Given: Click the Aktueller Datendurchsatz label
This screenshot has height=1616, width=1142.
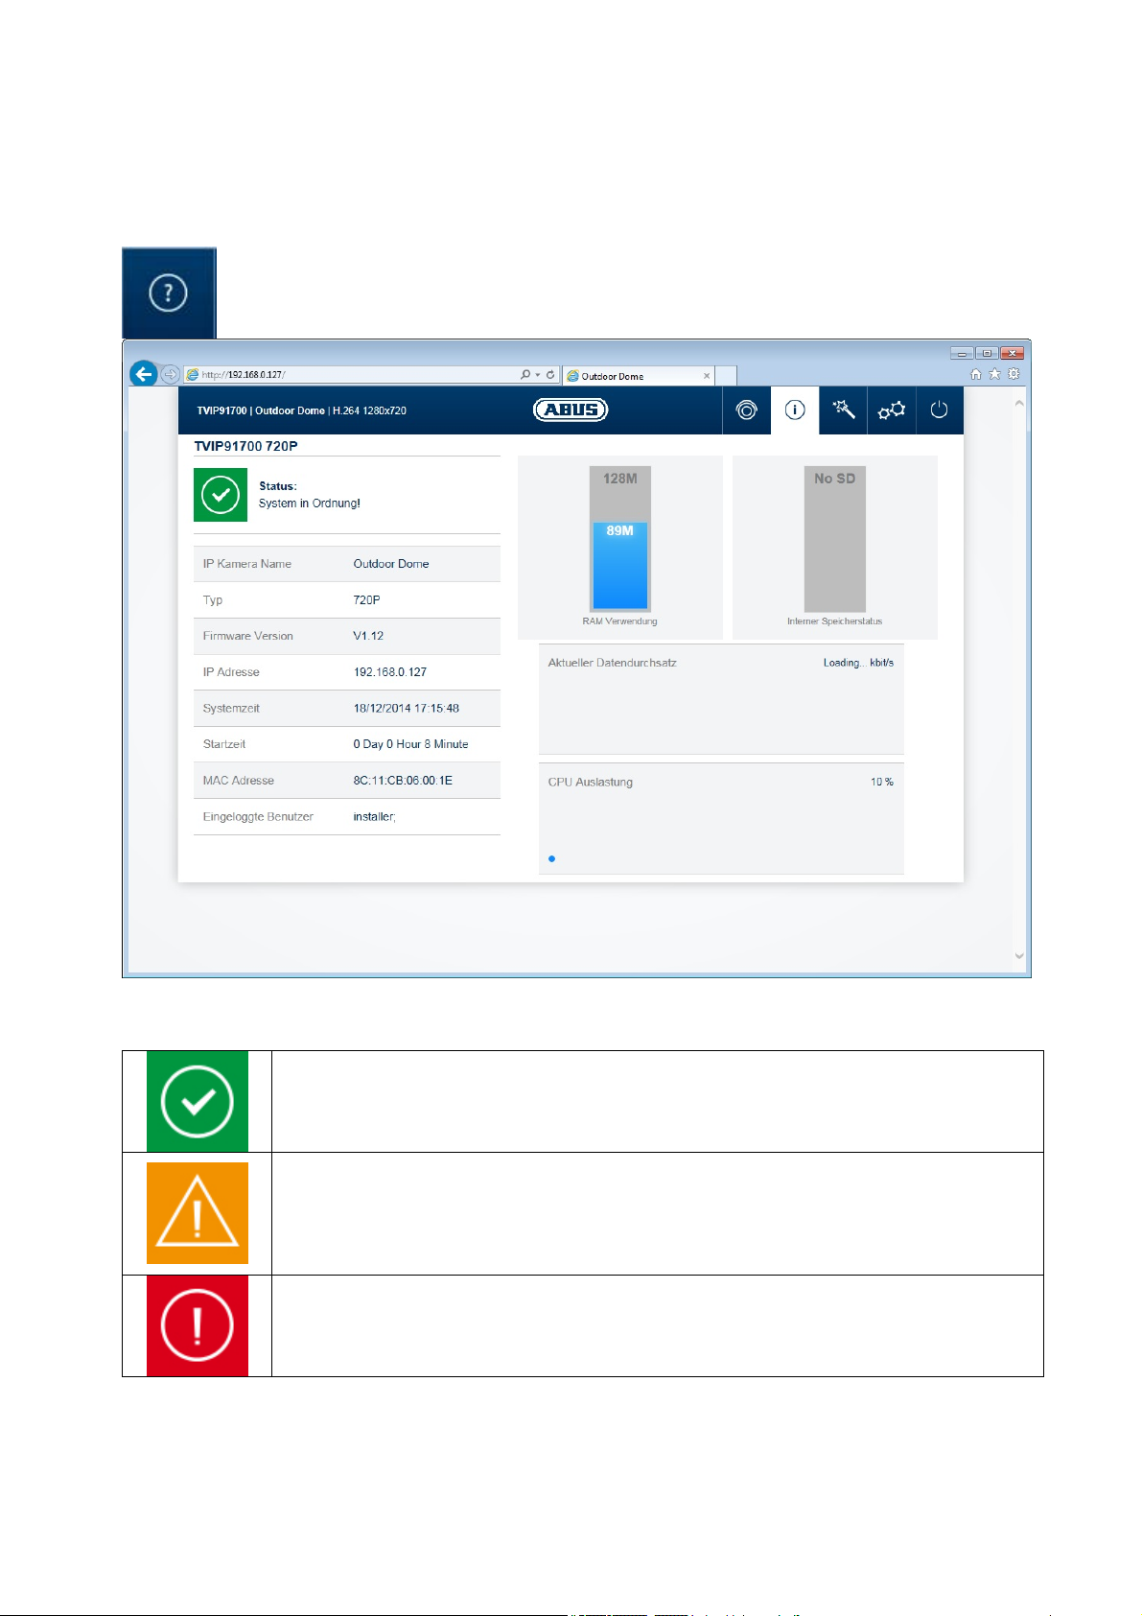Looking at the screenshot, I should (612, 663).
